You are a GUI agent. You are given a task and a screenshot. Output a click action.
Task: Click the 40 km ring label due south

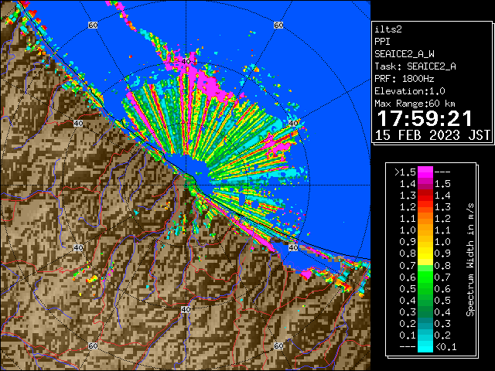pos(186,309)
